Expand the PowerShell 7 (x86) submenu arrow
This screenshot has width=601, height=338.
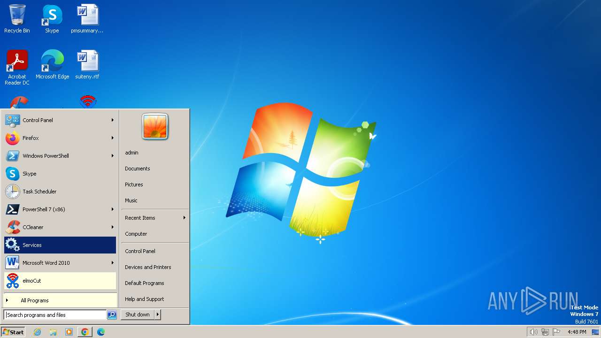click(x=113, y=209)
